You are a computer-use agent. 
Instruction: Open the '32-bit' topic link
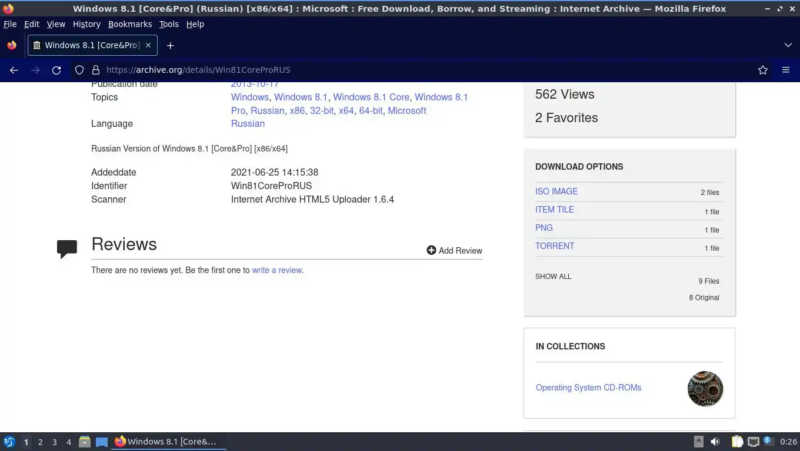322,110
